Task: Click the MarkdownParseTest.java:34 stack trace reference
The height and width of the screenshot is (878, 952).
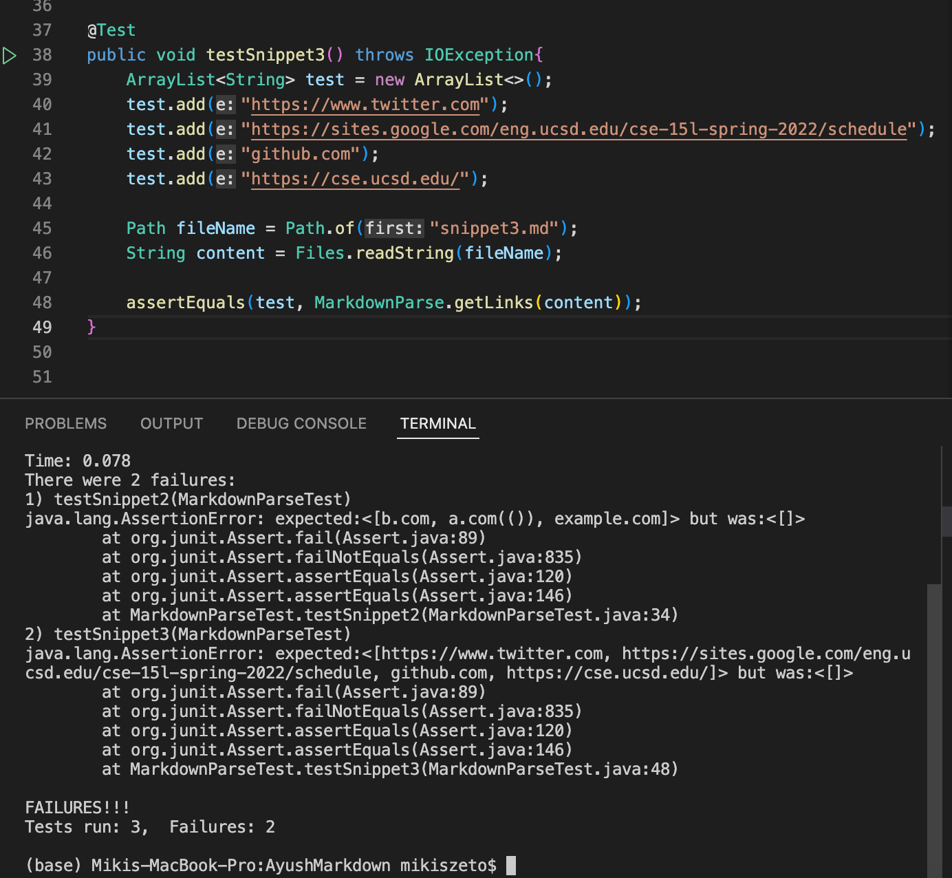Action: pos(549,615)
